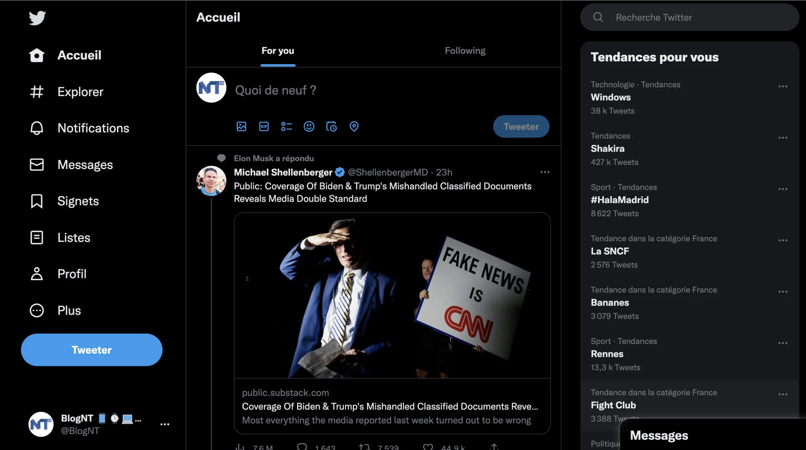Screen dimensions: 806x450
Task: Open BlogNT account switcher menu
Action: tap(99, 424)
